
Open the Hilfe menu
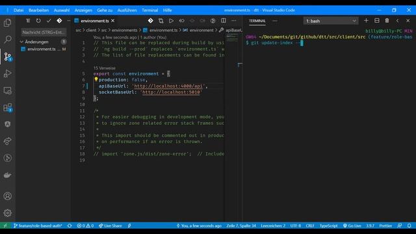[x=167, y=10]
